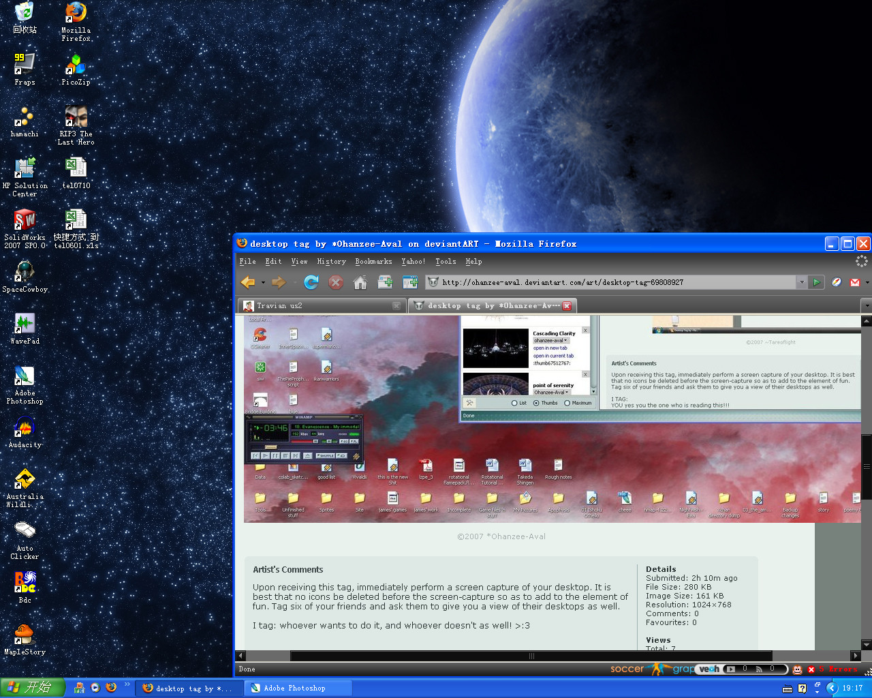The width and height of the screenshot is (872, 698).
Task: Open the PicoZip desktop shortcut
Action: [x=76, y=69]
